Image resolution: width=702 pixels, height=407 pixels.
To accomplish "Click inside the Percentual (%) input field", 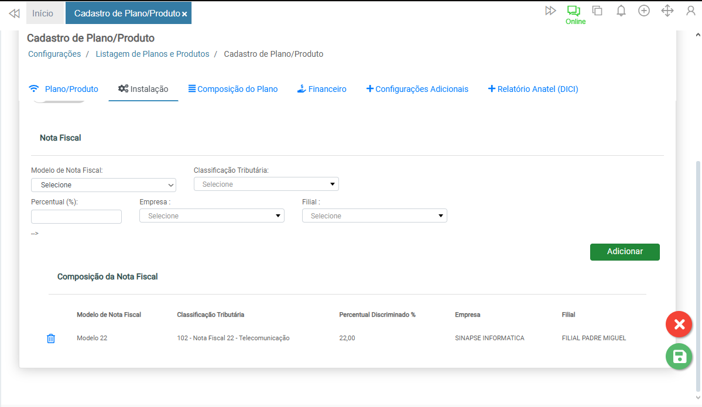I will pos(76,217).
